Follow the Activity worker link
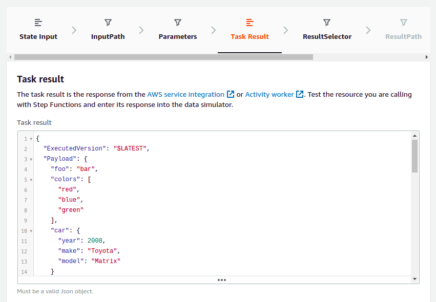 tap(269, 95)
